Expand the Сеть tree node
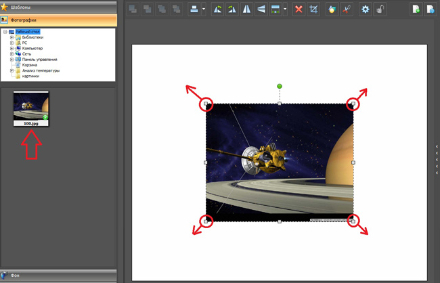Screen dimensions: 440x283 (12, 54)
